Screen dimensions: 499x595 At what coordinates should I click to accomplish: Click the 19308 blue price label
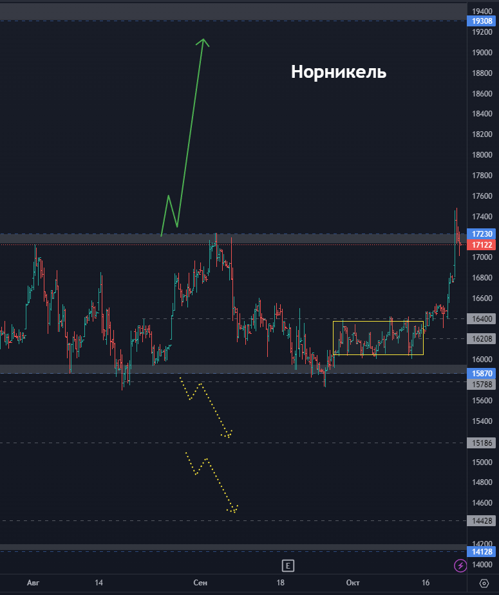click(482, 21)
